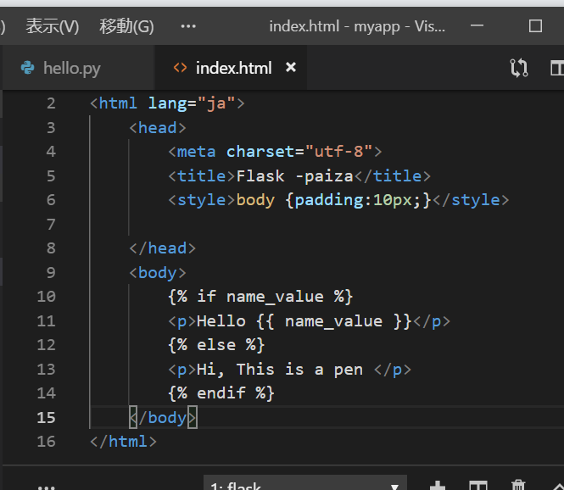The width and height of the screenshot is (564, 490).
Task: Click the split editor icon
Action: (x=557, y=69)
